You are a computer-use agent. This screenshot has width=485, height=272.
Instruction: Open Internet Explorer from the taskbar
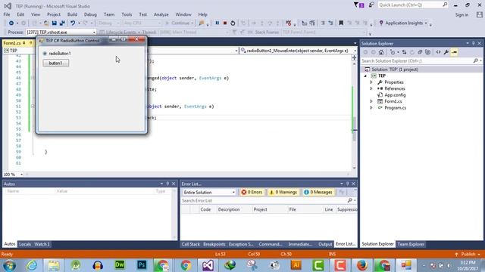pyautogui.click(x=32, y=265)
